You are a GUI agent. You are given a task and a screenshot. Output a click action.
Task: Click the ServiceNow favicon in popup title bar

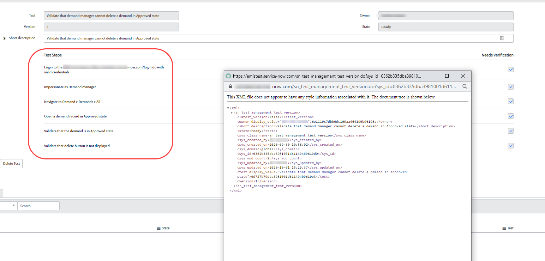[x=228, y=76]
